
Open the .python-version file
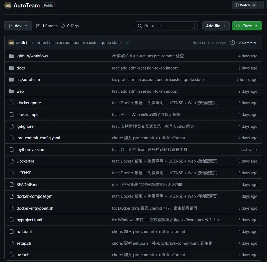30,150
